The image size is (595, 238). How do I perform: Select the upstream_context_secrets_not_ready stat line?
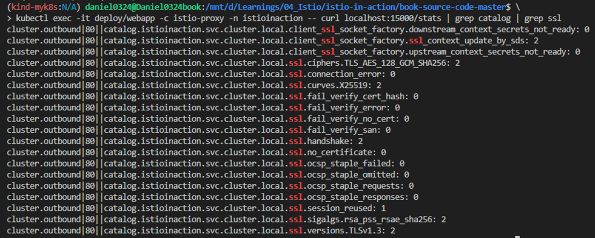pyautogui.click(x=293, y=52)
